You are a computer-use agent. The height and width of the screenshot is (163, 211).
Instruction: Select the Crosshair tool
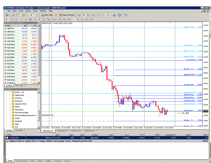11,19
